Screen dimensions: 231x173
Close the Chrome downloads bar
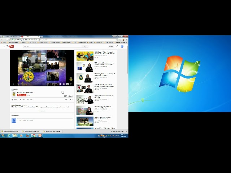(x=126, y=131)
